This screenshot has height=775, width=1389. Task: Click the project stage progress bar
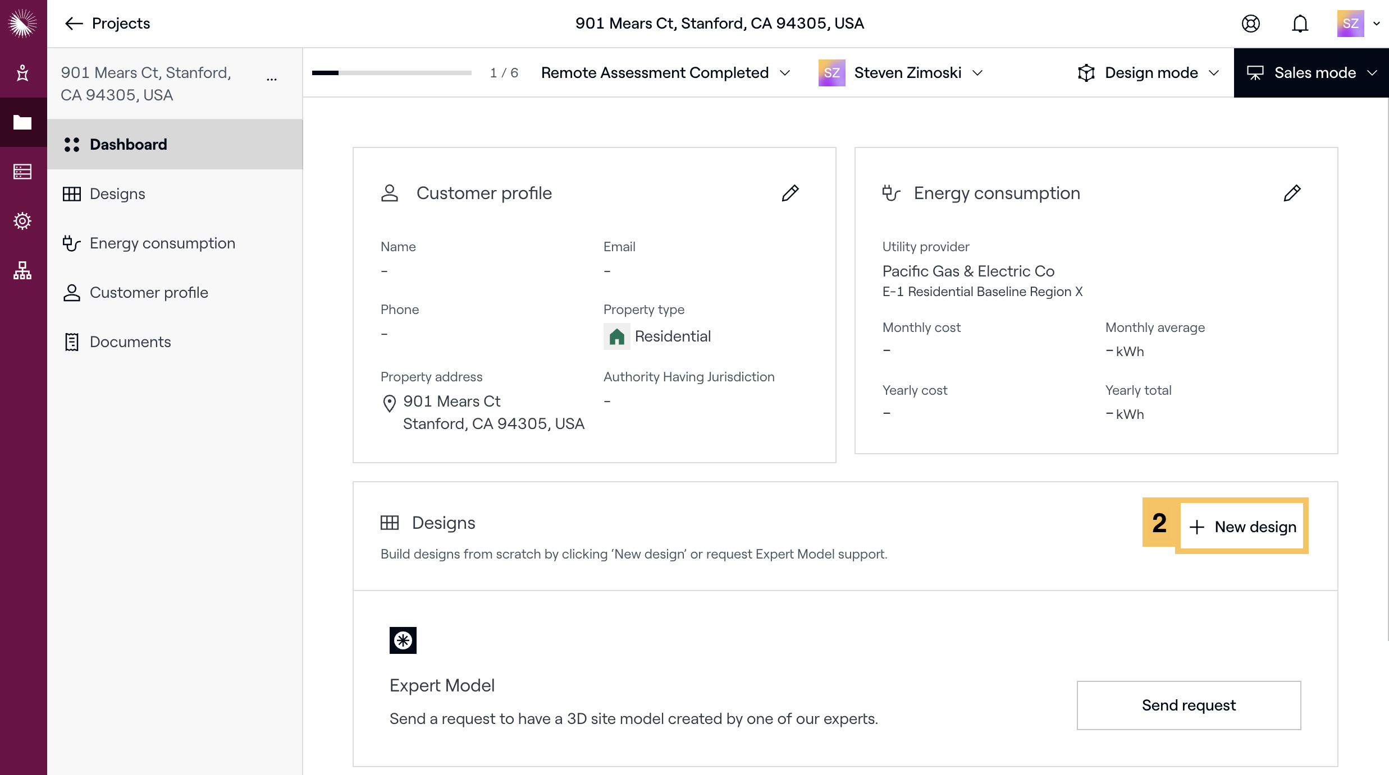point(391,73)
